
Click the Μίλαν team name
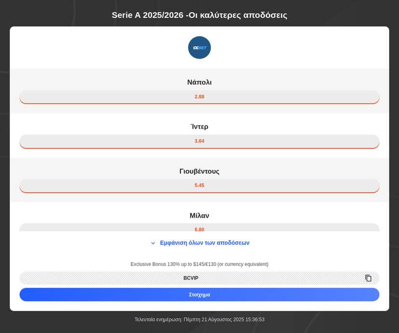[x=199, y=215]
